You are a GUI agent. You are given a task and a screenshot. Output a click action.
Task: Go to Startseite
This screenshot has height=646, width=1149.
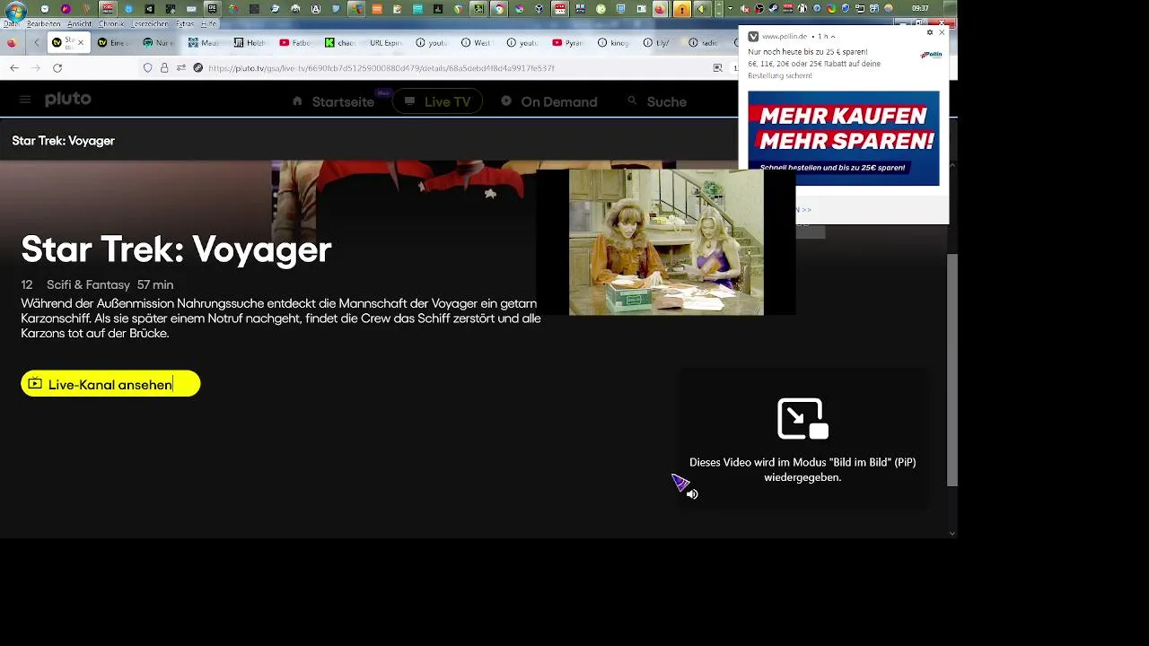[334, 101]
